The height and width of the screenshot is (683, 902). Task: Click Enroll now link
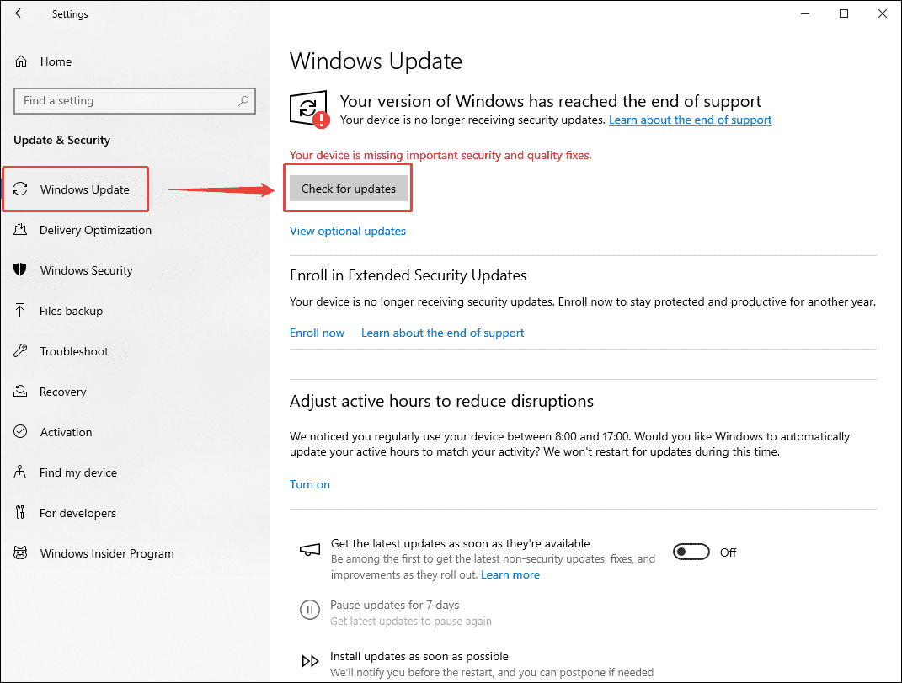point(317,333)
